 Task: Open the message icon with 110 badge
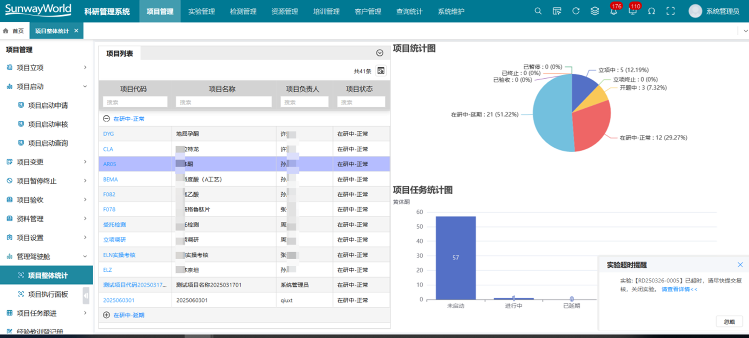[632, 11]
